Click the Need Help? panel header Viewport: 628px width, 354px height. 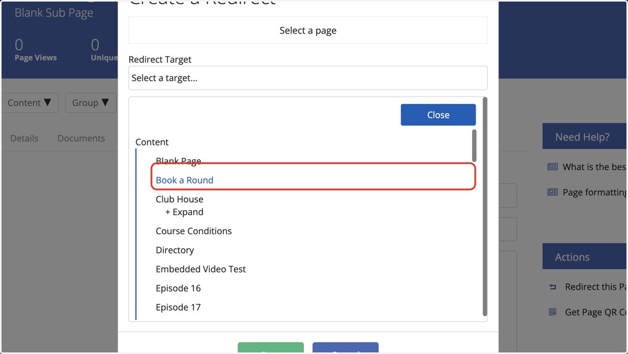[x=585, y=137]
